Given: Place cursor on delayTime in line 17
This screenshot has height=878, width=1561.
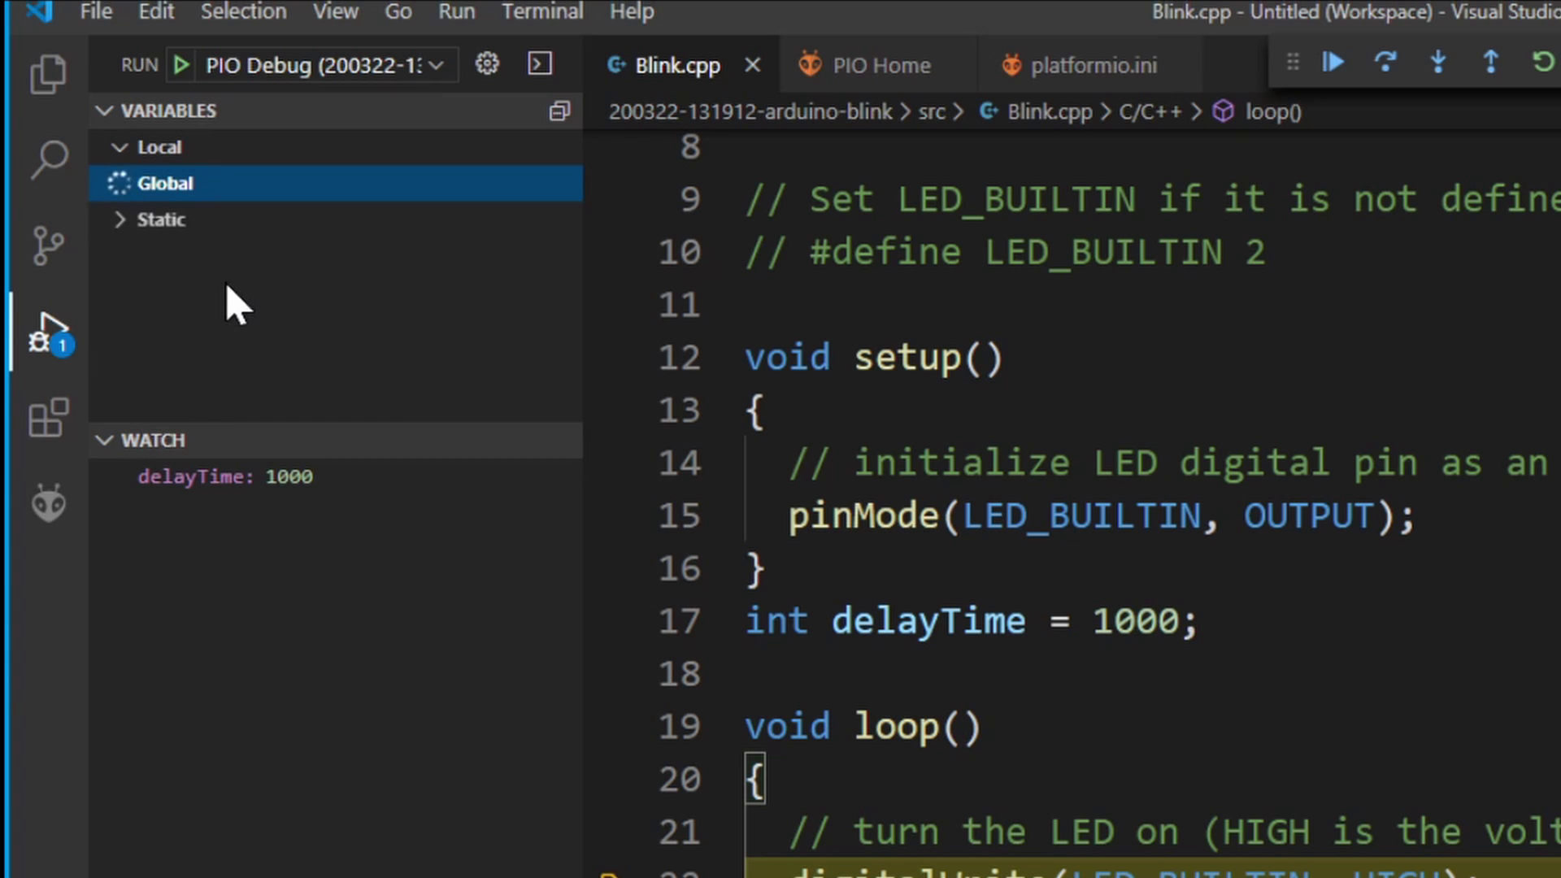Looking at the screenshot, I should [x=928, y=622].
